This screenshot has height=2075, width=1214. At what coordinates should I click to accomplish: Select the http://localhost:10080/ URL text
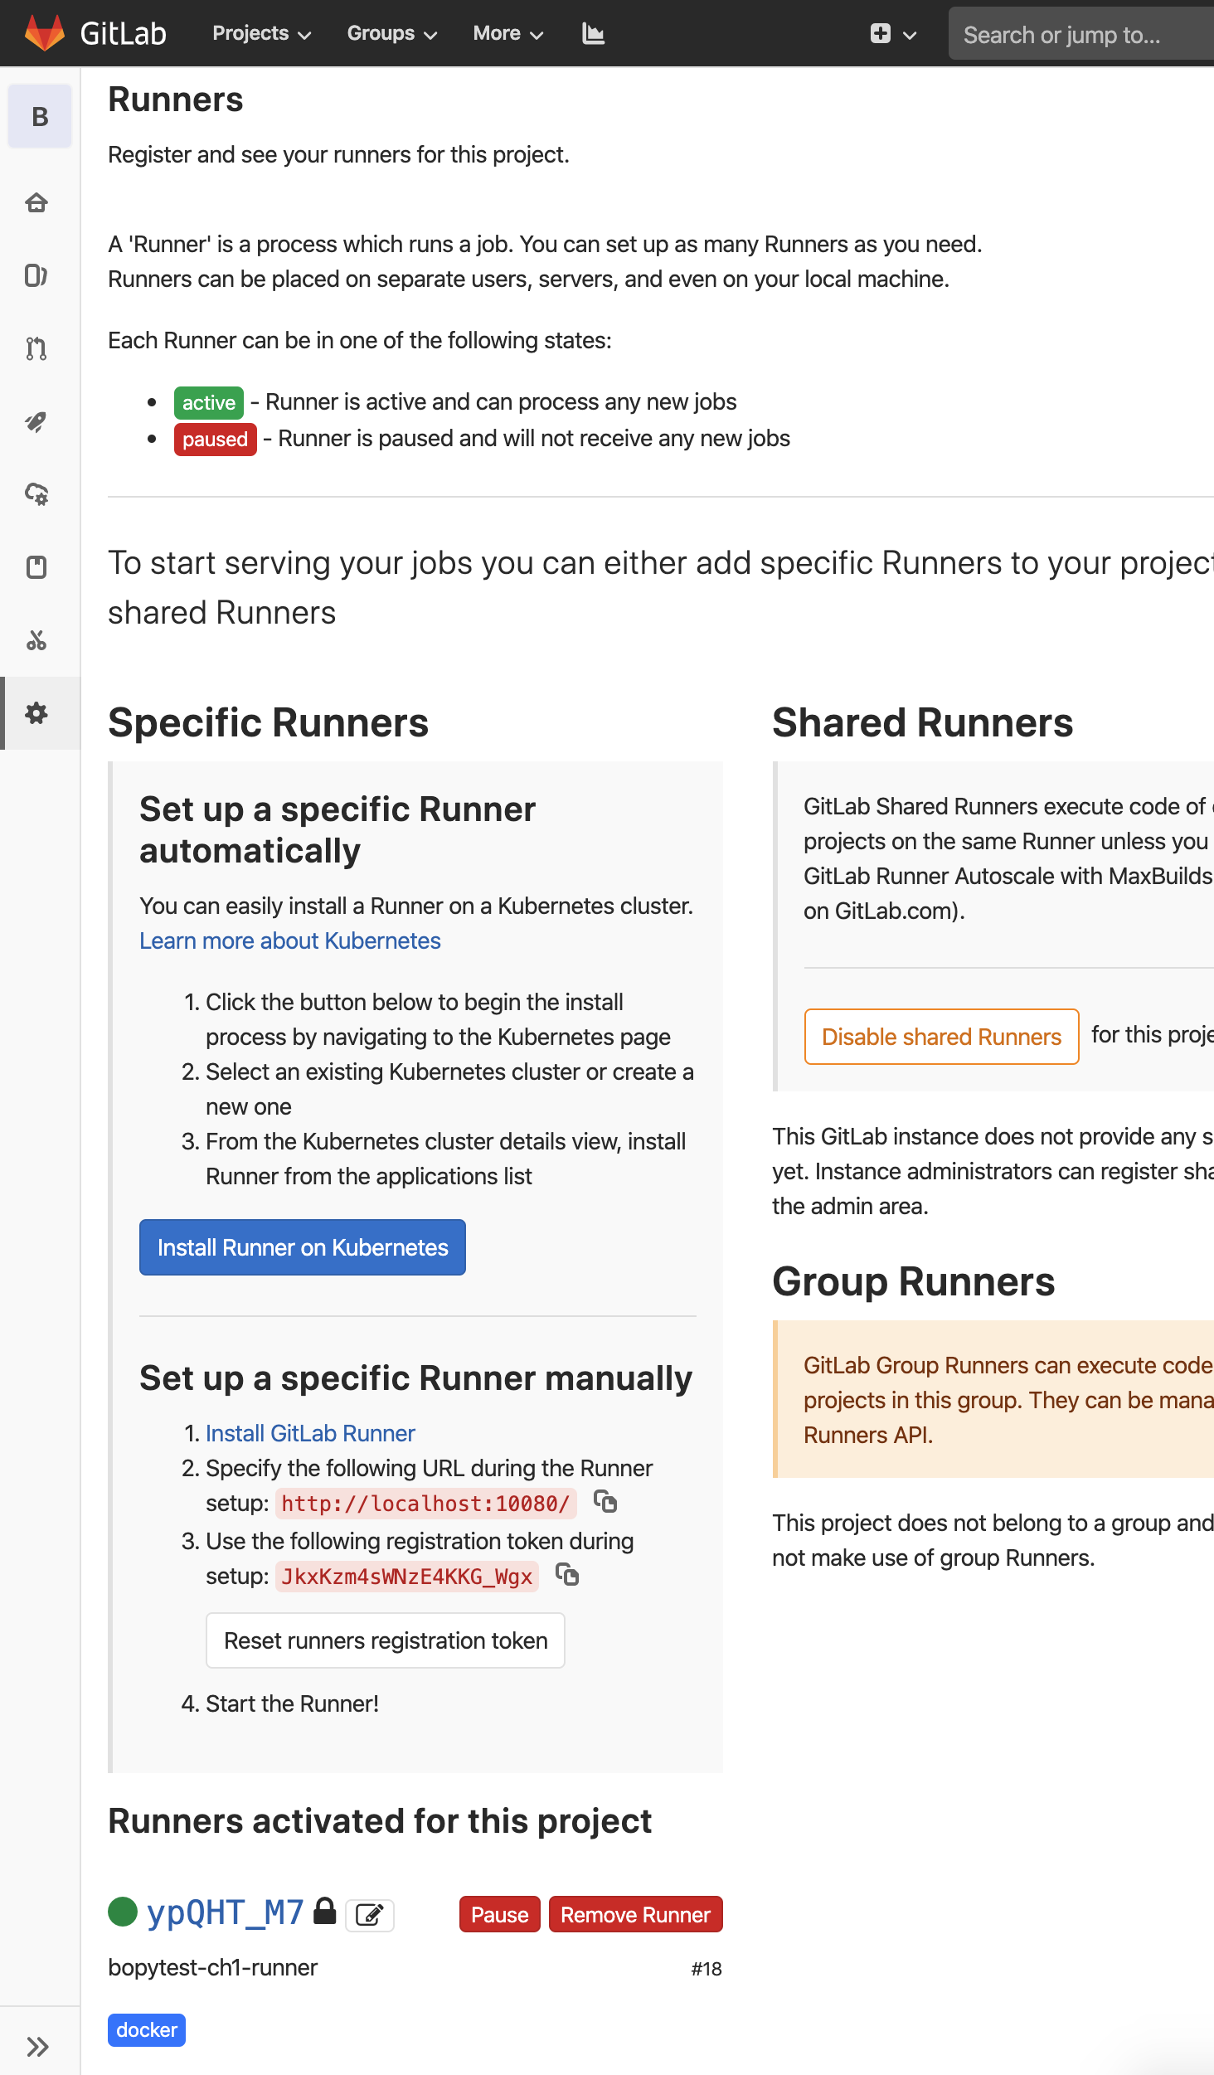(425, 1503)
